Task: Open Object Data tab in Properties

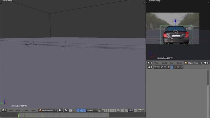Action: click(175, 67)
